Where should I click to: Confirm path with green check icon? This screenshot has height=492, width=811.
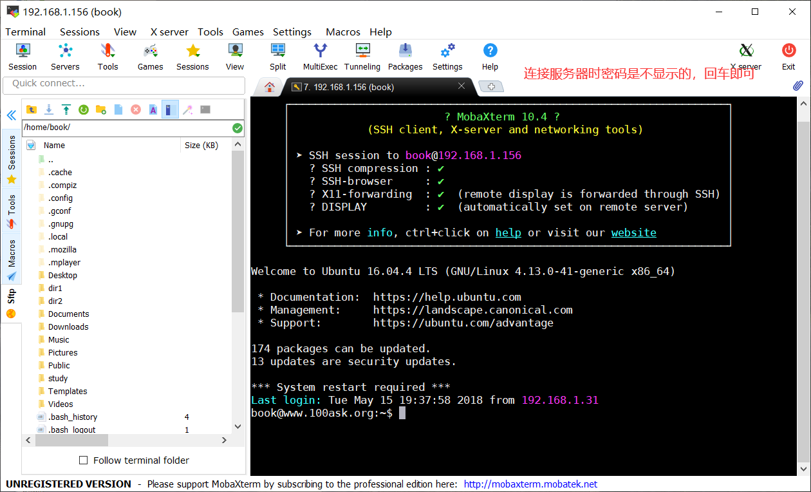(x=238, y=128)
